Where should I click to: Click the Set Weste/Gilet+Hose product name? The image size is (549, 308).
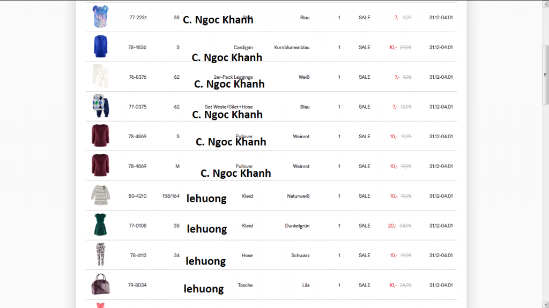tap(228, 107)
